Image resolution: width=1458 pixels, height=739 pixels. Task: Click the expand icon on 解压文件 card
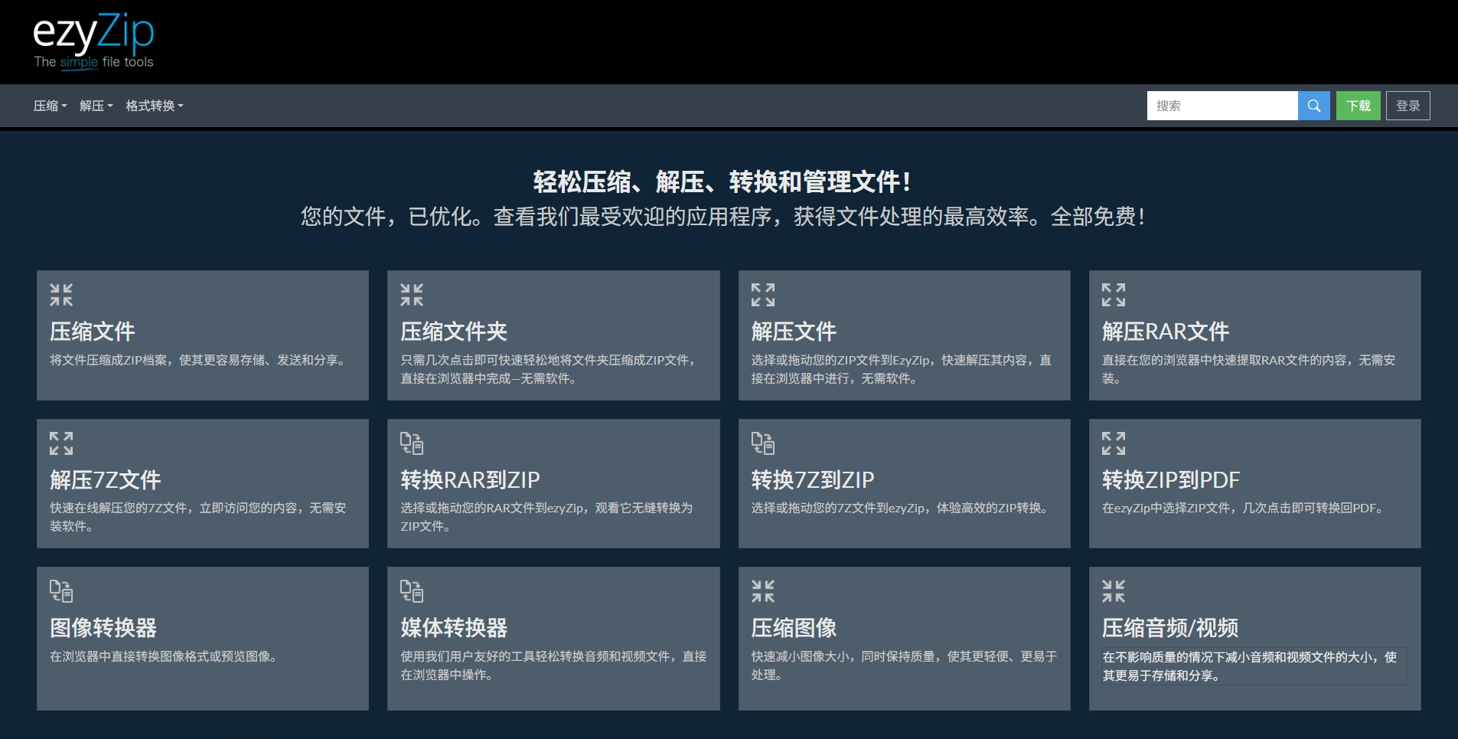pos(762,295)
